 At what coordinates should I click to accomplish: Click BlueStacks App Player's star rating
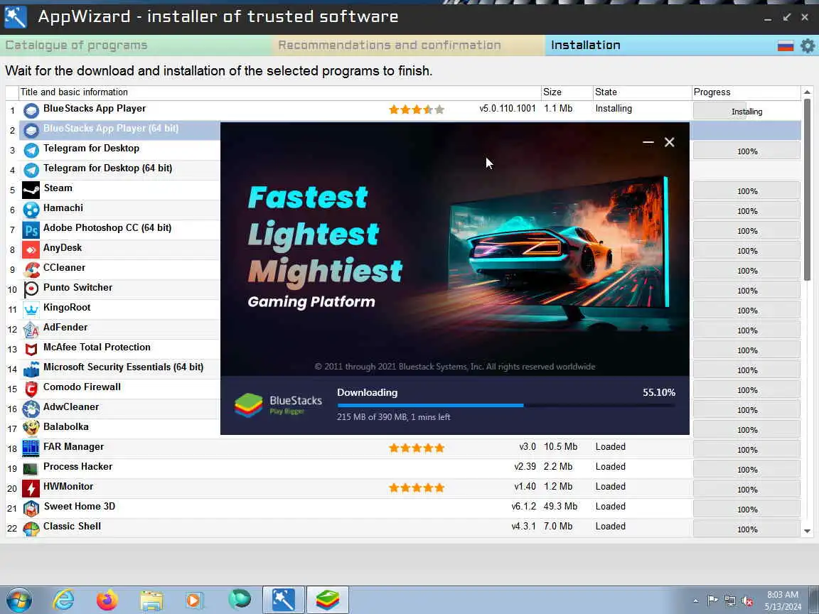coord(417,109)
